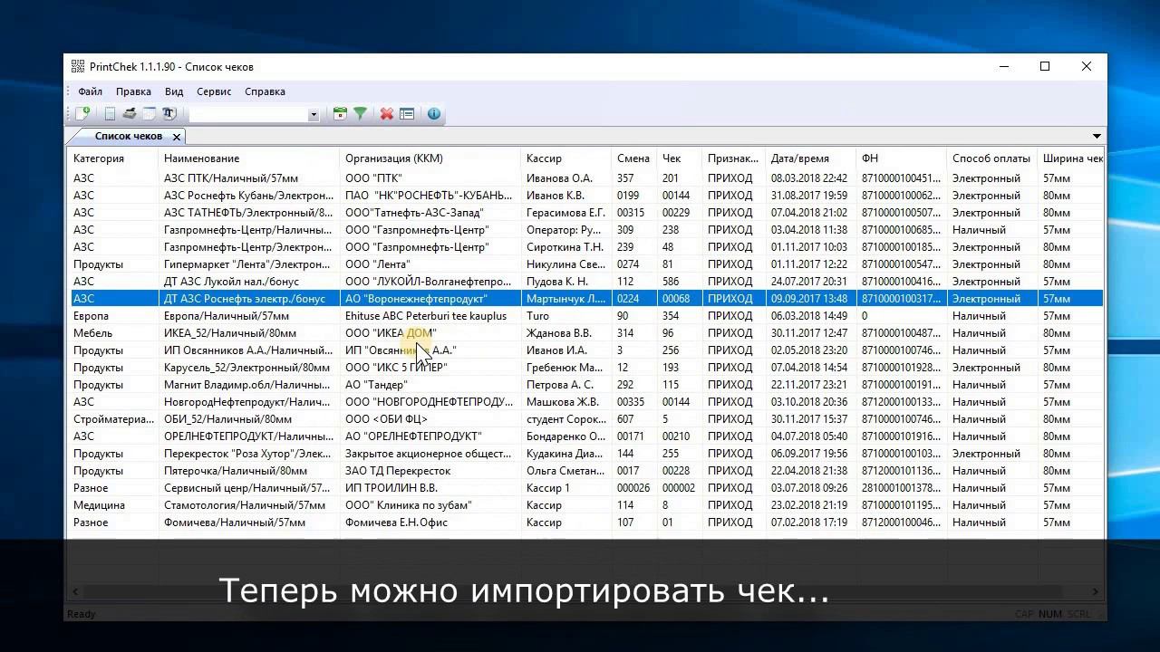Select the Стамотология/Наличный/57мм row
1160x652 pixels.
click(585, 505)
